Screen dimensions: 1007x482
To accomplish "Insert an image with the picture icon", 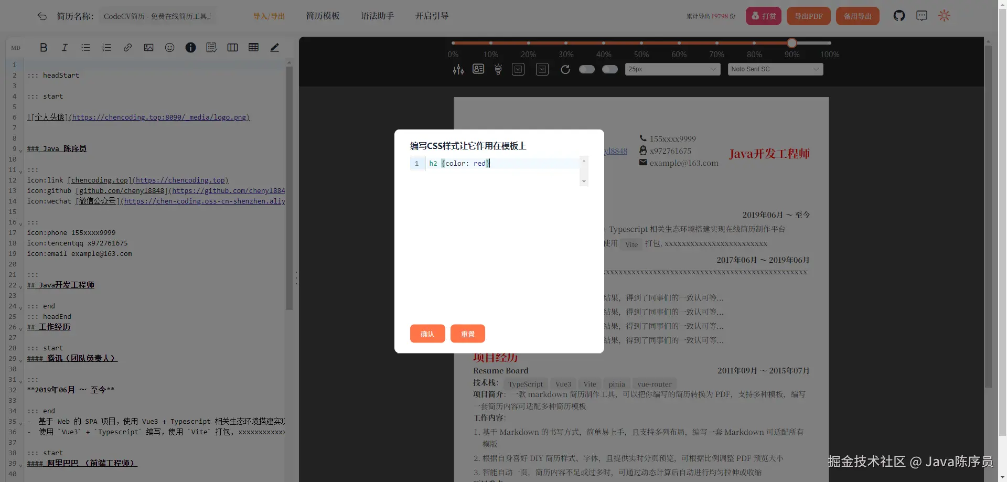I will click(x=148, y=48).
